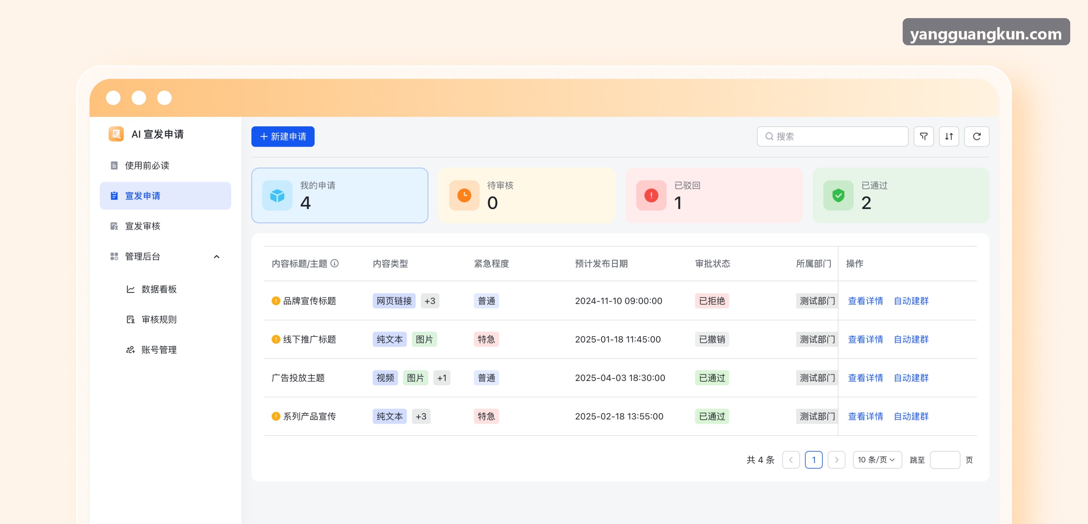Open 宣发审核 in sidebar
Viewport: 1088px width, 524px height.
[165, 226]
